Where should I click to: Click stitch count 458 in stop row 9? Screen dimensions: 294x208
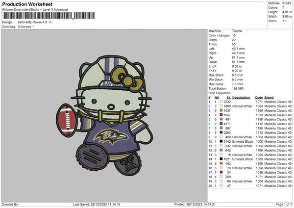pyautogui.click(x=228, y=137)
